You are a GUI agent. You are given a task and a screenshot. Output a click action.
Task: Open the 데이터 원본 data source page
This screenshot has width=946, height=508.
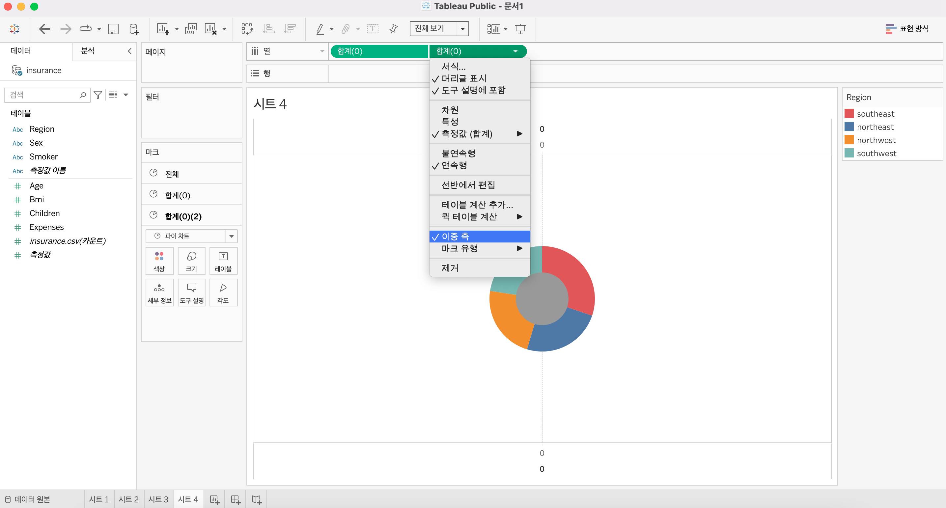coord(28,499)
